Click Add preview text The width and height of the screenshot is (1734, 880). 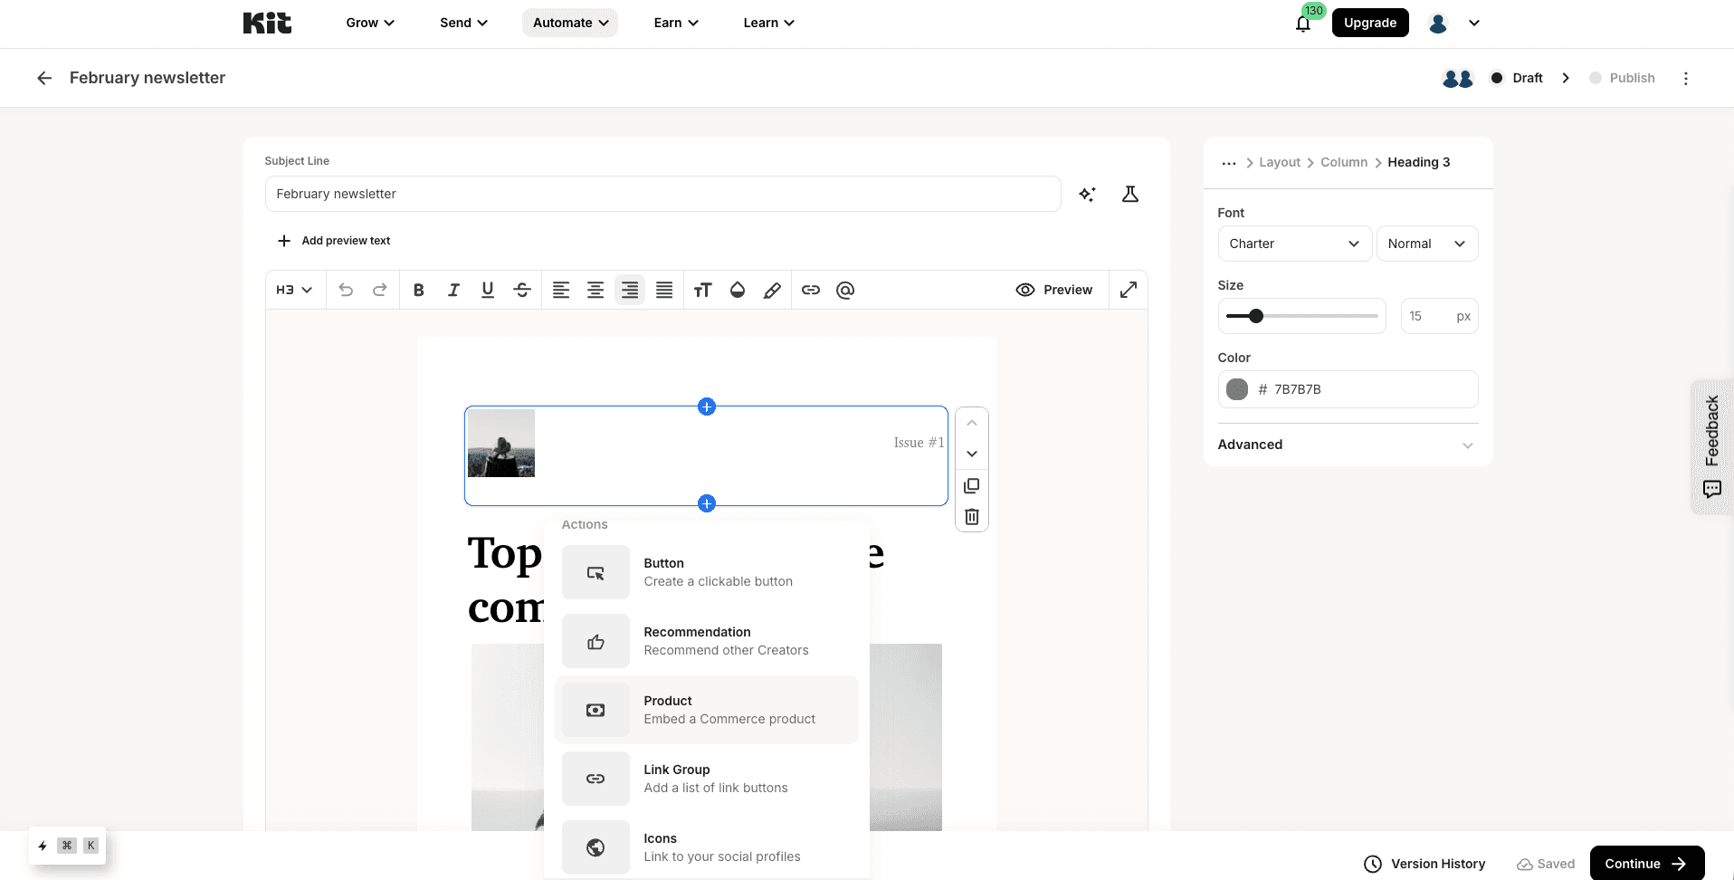tap(334, 241)
